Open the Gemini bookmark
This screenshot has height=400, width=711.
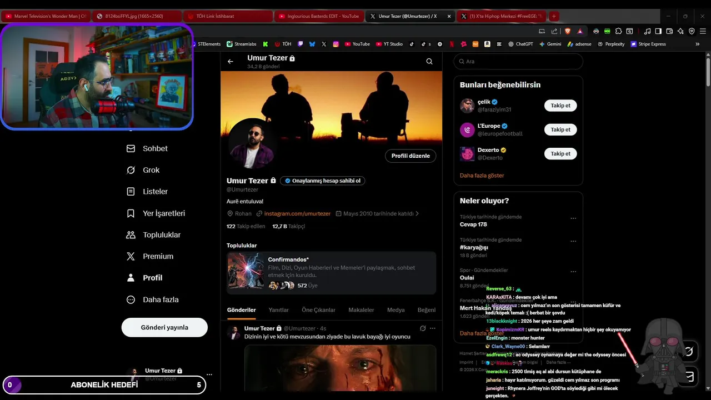click(550, 44)
